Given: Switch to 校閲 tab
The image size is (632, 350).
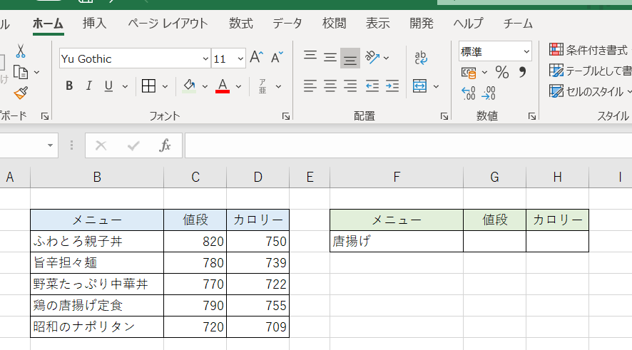Looking at the screenshot, I should pyautogui.click(x=334, y=24).
